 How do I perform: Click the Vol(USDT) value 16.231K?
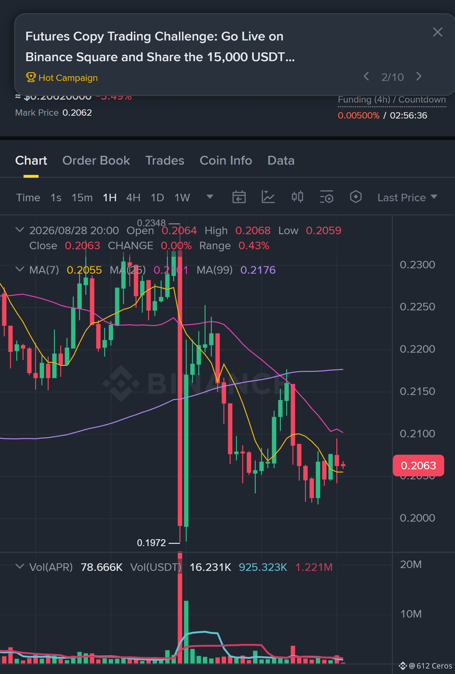[211, 567]
